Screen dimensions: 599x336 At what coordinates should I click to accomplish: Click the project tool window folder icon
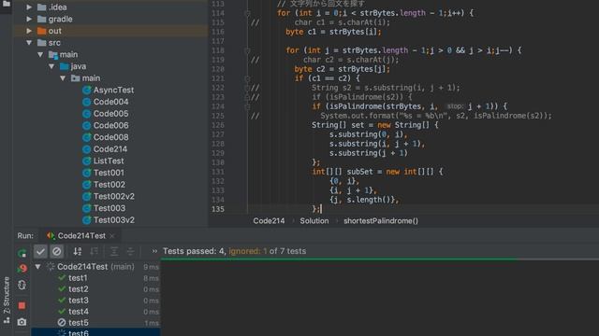[7, 4]
